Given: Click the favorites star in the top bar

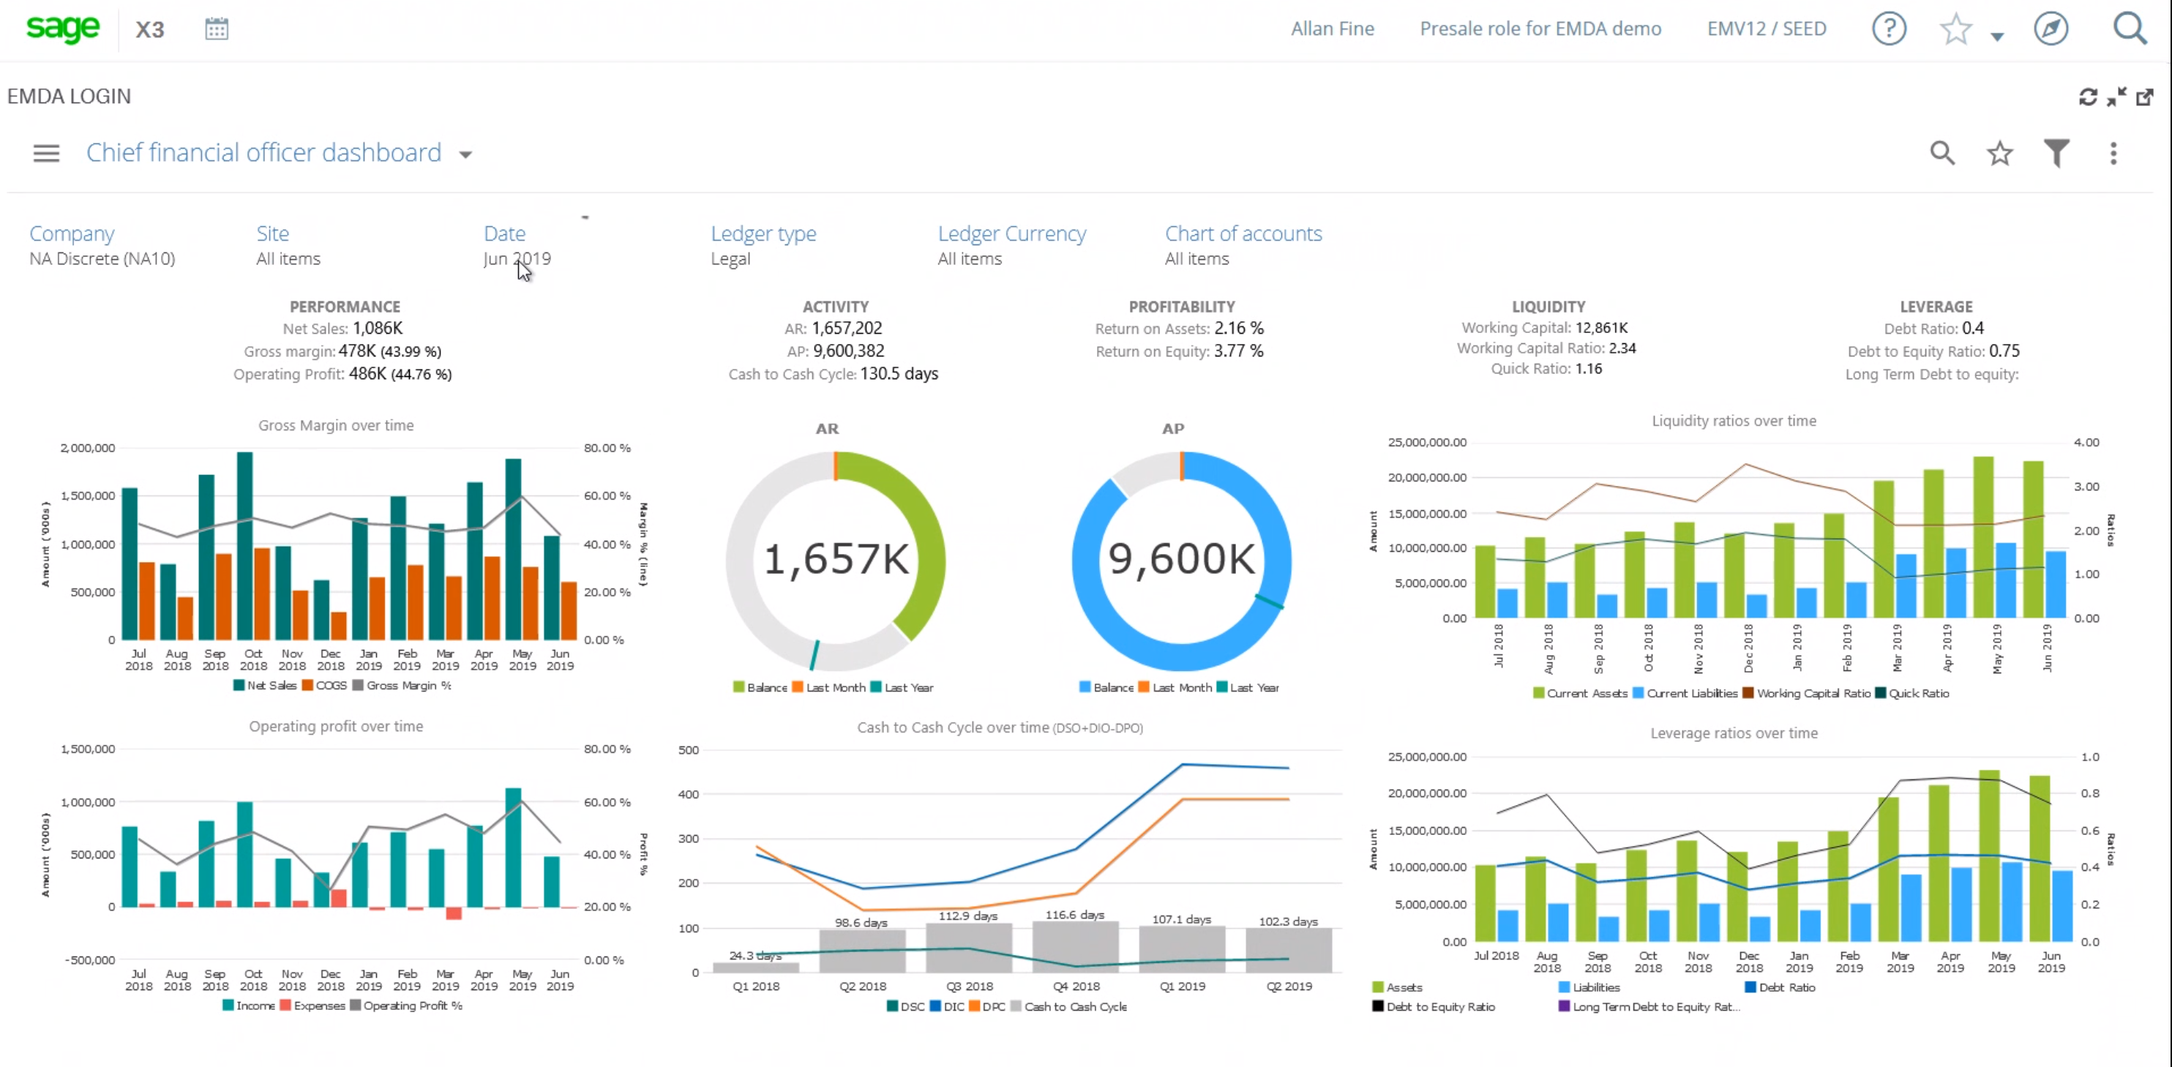Looking at the screenshot, I should tap(1955, 28).
